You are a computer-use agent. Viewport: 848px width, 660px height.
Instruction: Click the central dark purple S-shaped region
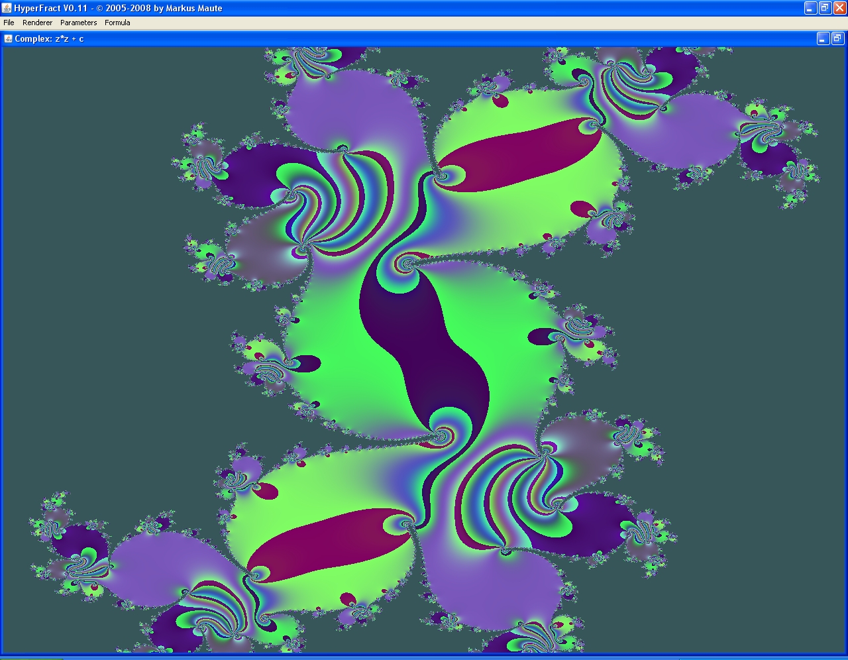tap(424, 345)
